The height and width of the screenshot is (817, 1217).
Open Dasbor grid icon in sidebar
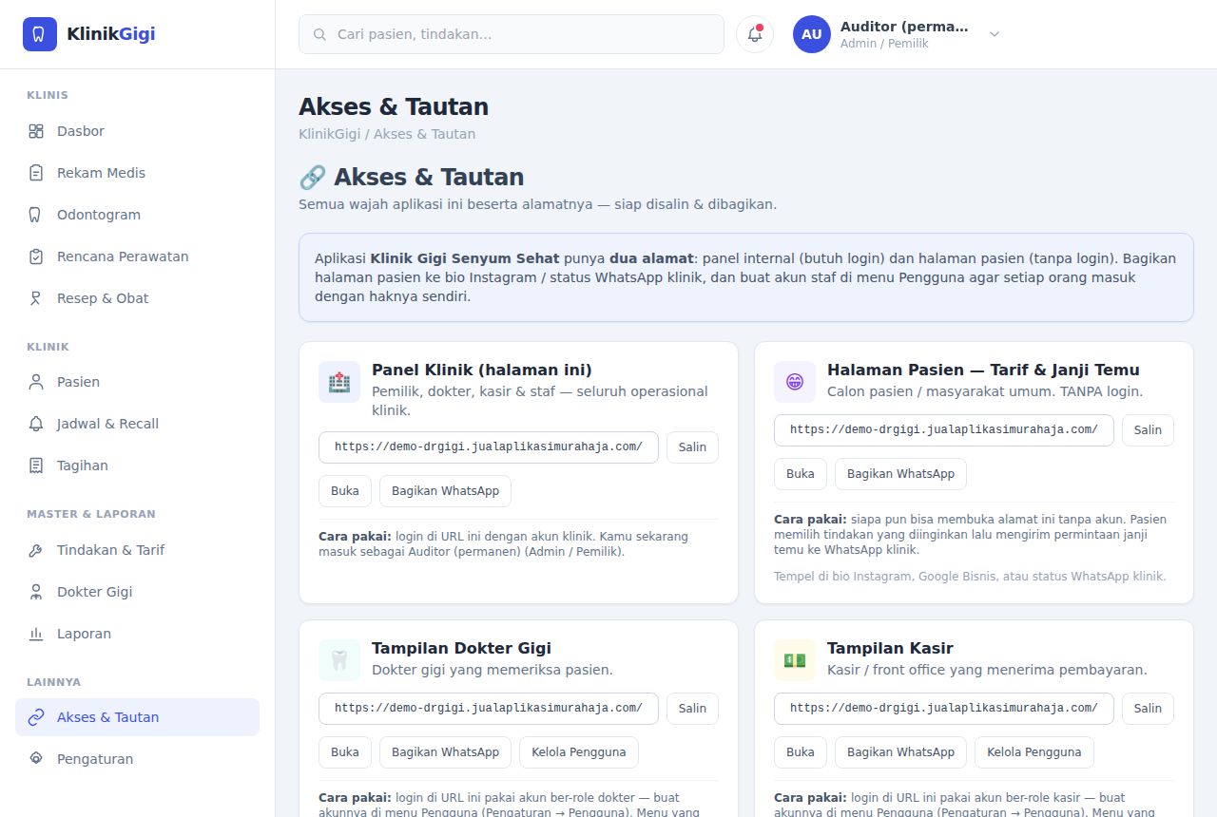pyautogui.click(x=36, y=131)
